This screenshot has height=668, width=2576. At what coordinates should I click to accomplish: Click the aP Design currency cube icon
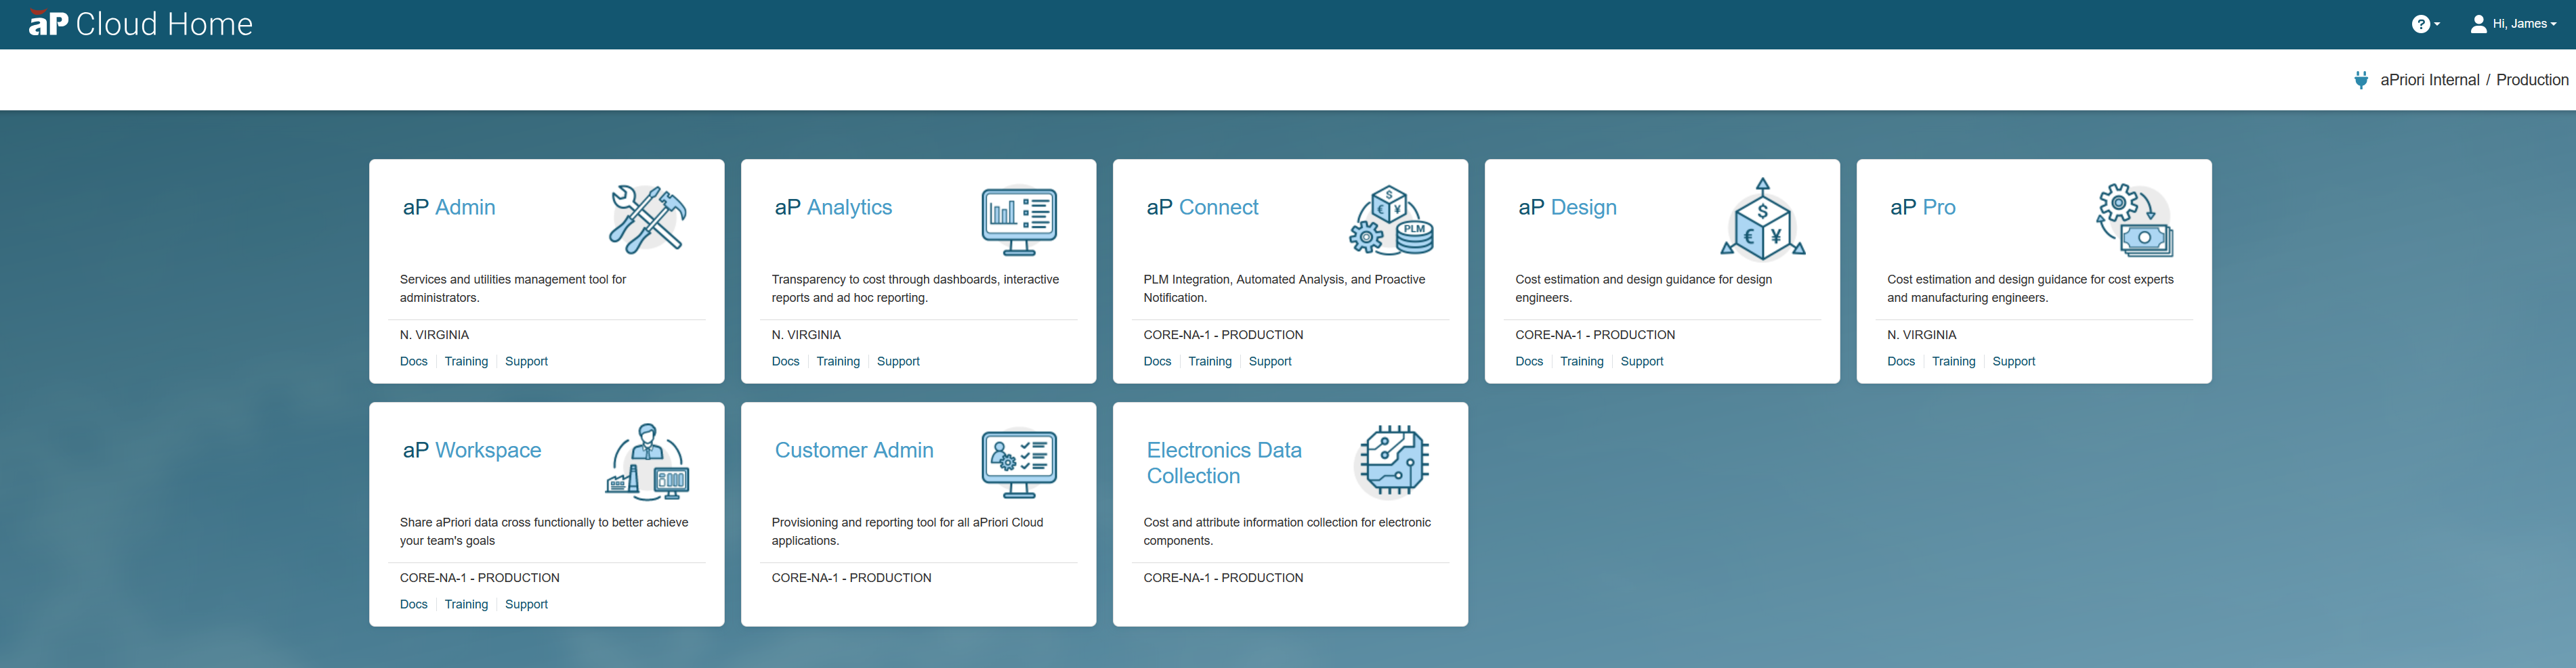[1762, 220]
